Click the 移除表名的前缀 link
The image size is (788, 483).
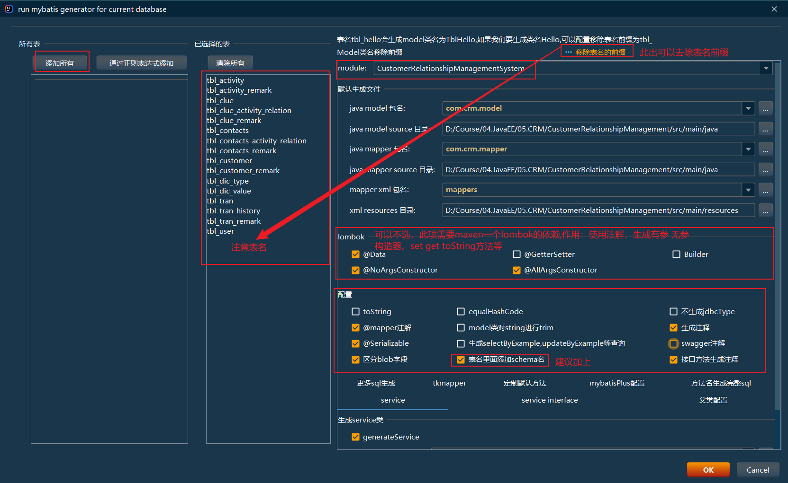pos(600,52)
